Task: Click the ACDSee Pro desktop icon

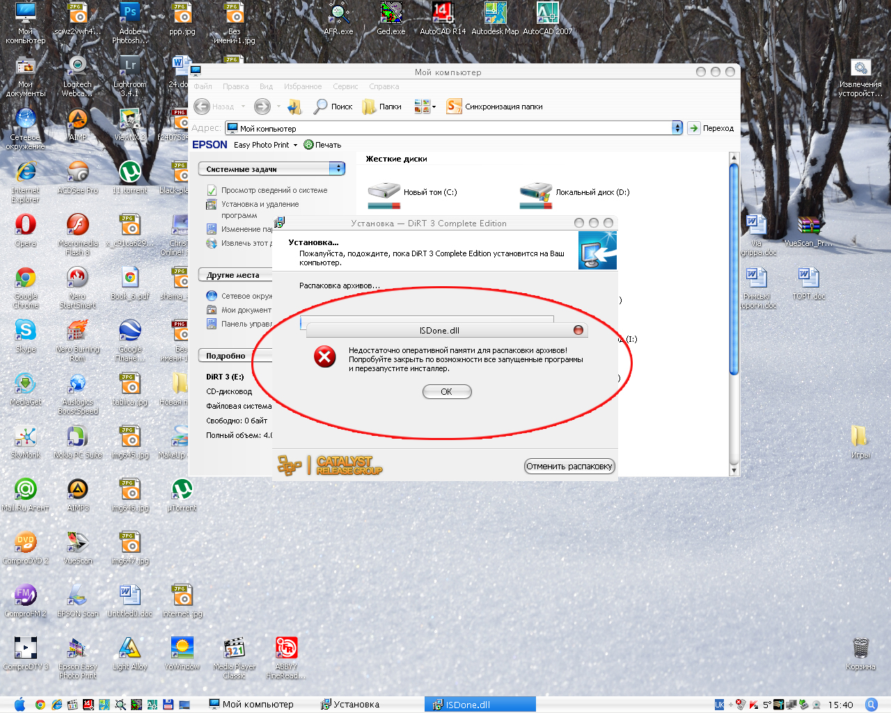Action: (x=78, y=177)
